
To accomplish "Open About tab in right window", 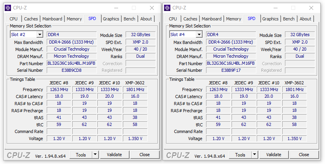I will [305, 19].
